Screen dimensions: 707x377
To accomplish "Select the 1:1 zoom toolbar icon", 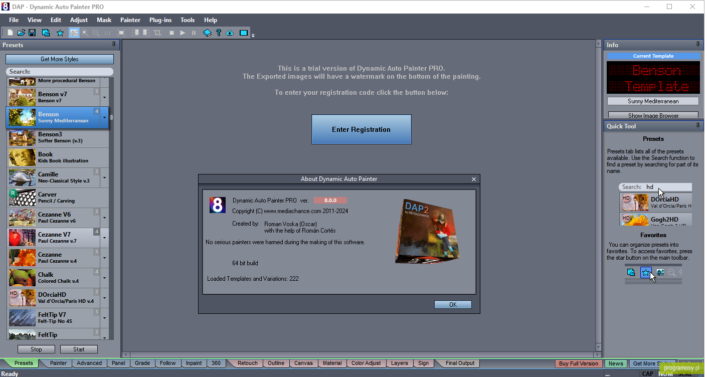I will [x=107, y=33].
